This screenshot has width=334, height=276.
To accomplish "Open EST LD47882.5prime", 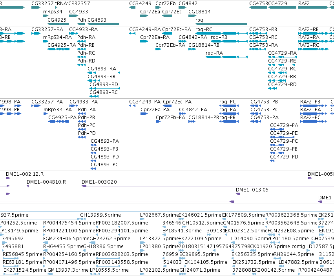I will click(298, 262).
